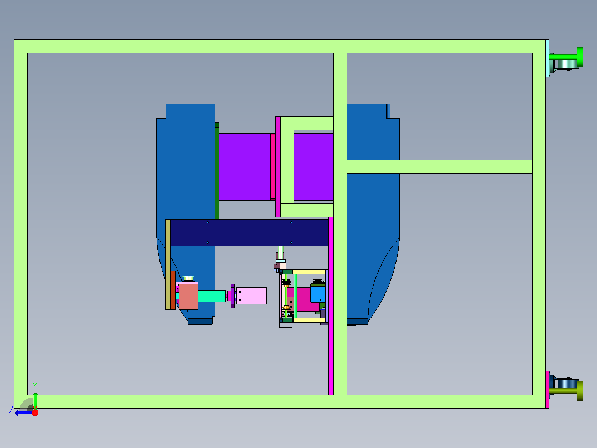This screenshot has height=448, width=597.
Task: Select the left purple drum section
Action: (245, 167)
